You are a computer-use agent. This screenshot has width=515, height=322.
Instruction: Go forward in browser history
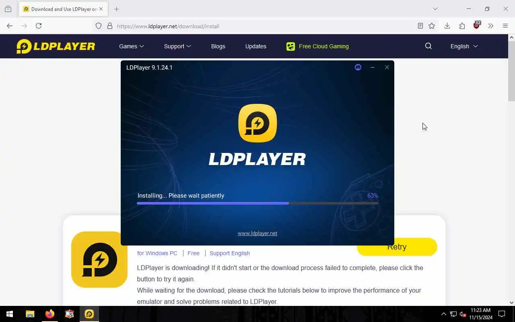tap(24, 26)
